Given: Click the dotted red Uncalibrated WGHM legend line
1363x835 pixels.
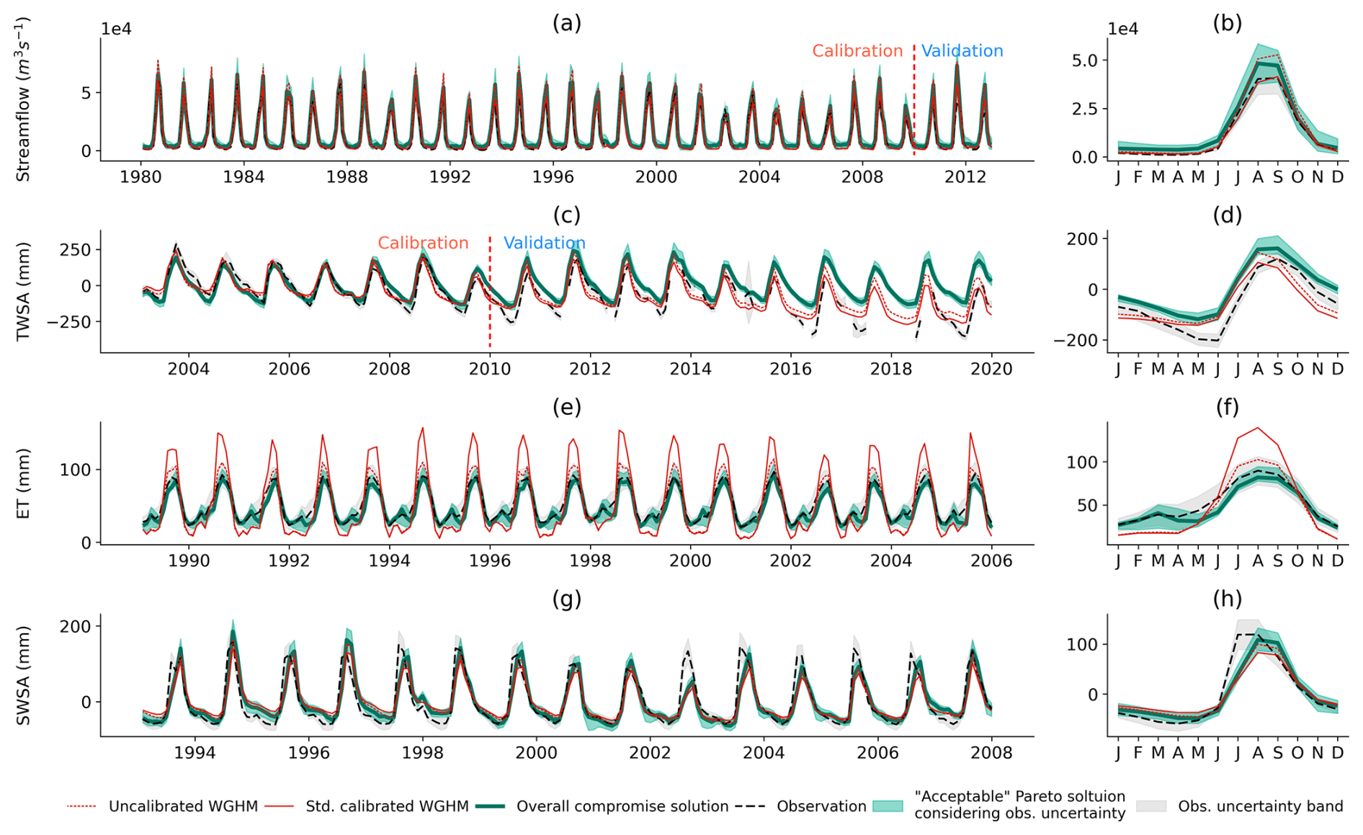Looking at the screenshot, I should [81, 806].
